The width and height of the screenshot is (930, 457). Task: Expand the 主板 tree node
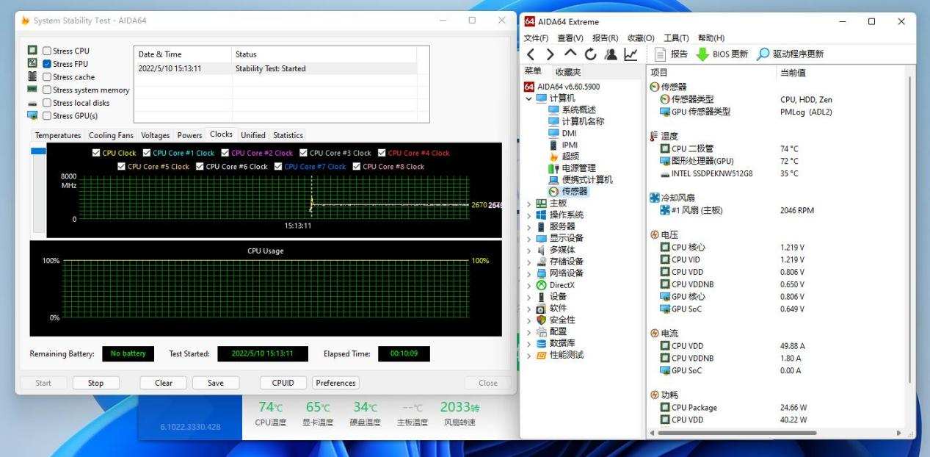coord(528,204)
